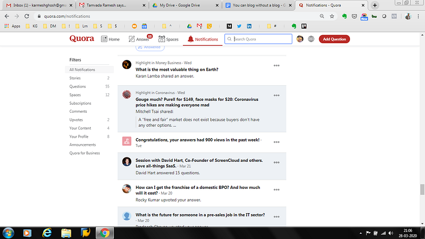Open the Pocket extension icon
The width and height of the screenshot is (425, 239).
pos(354,16)
